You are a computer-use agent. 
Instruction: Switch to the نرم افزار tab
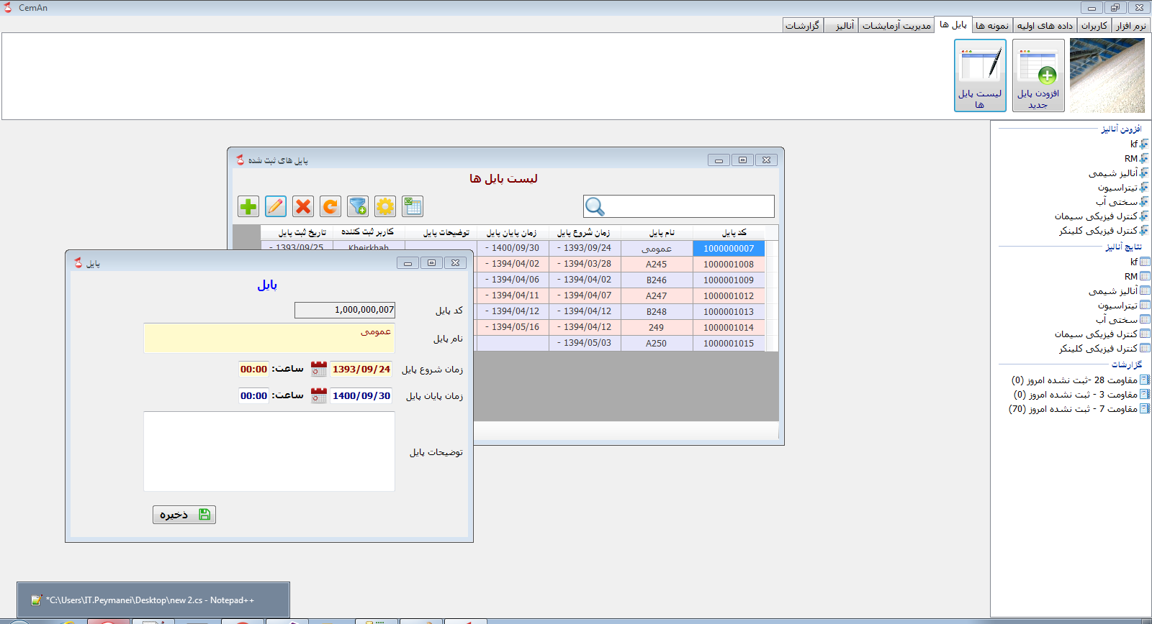tap(1131, 26)
